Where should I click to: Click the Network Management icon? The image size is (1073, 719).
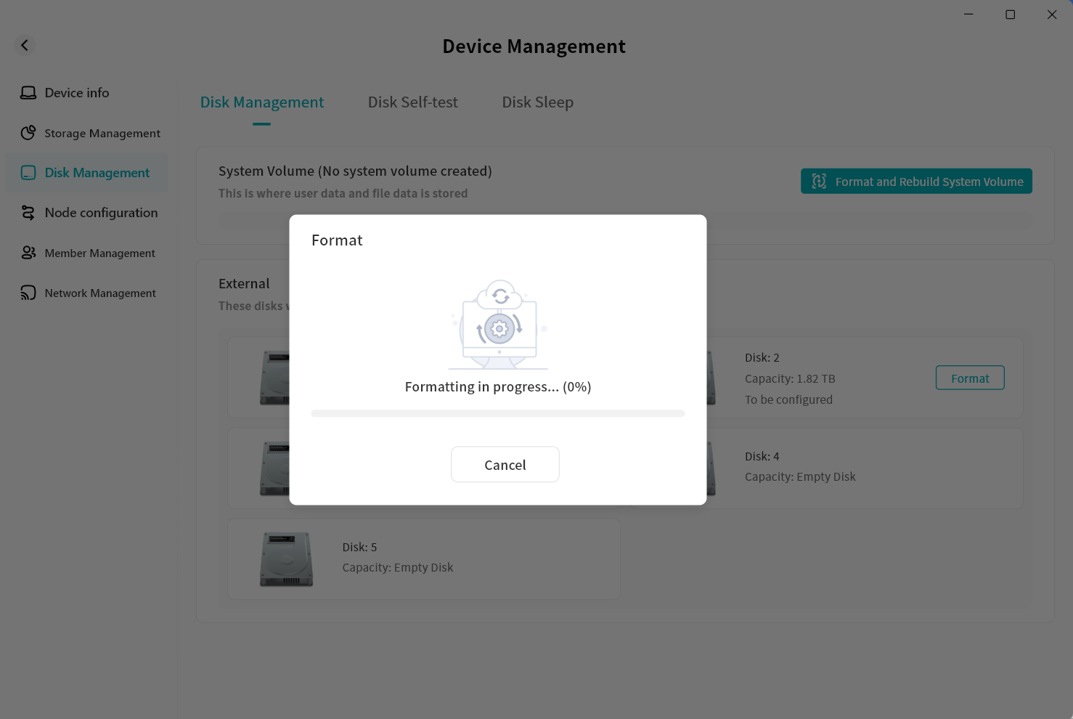[28, 293]
